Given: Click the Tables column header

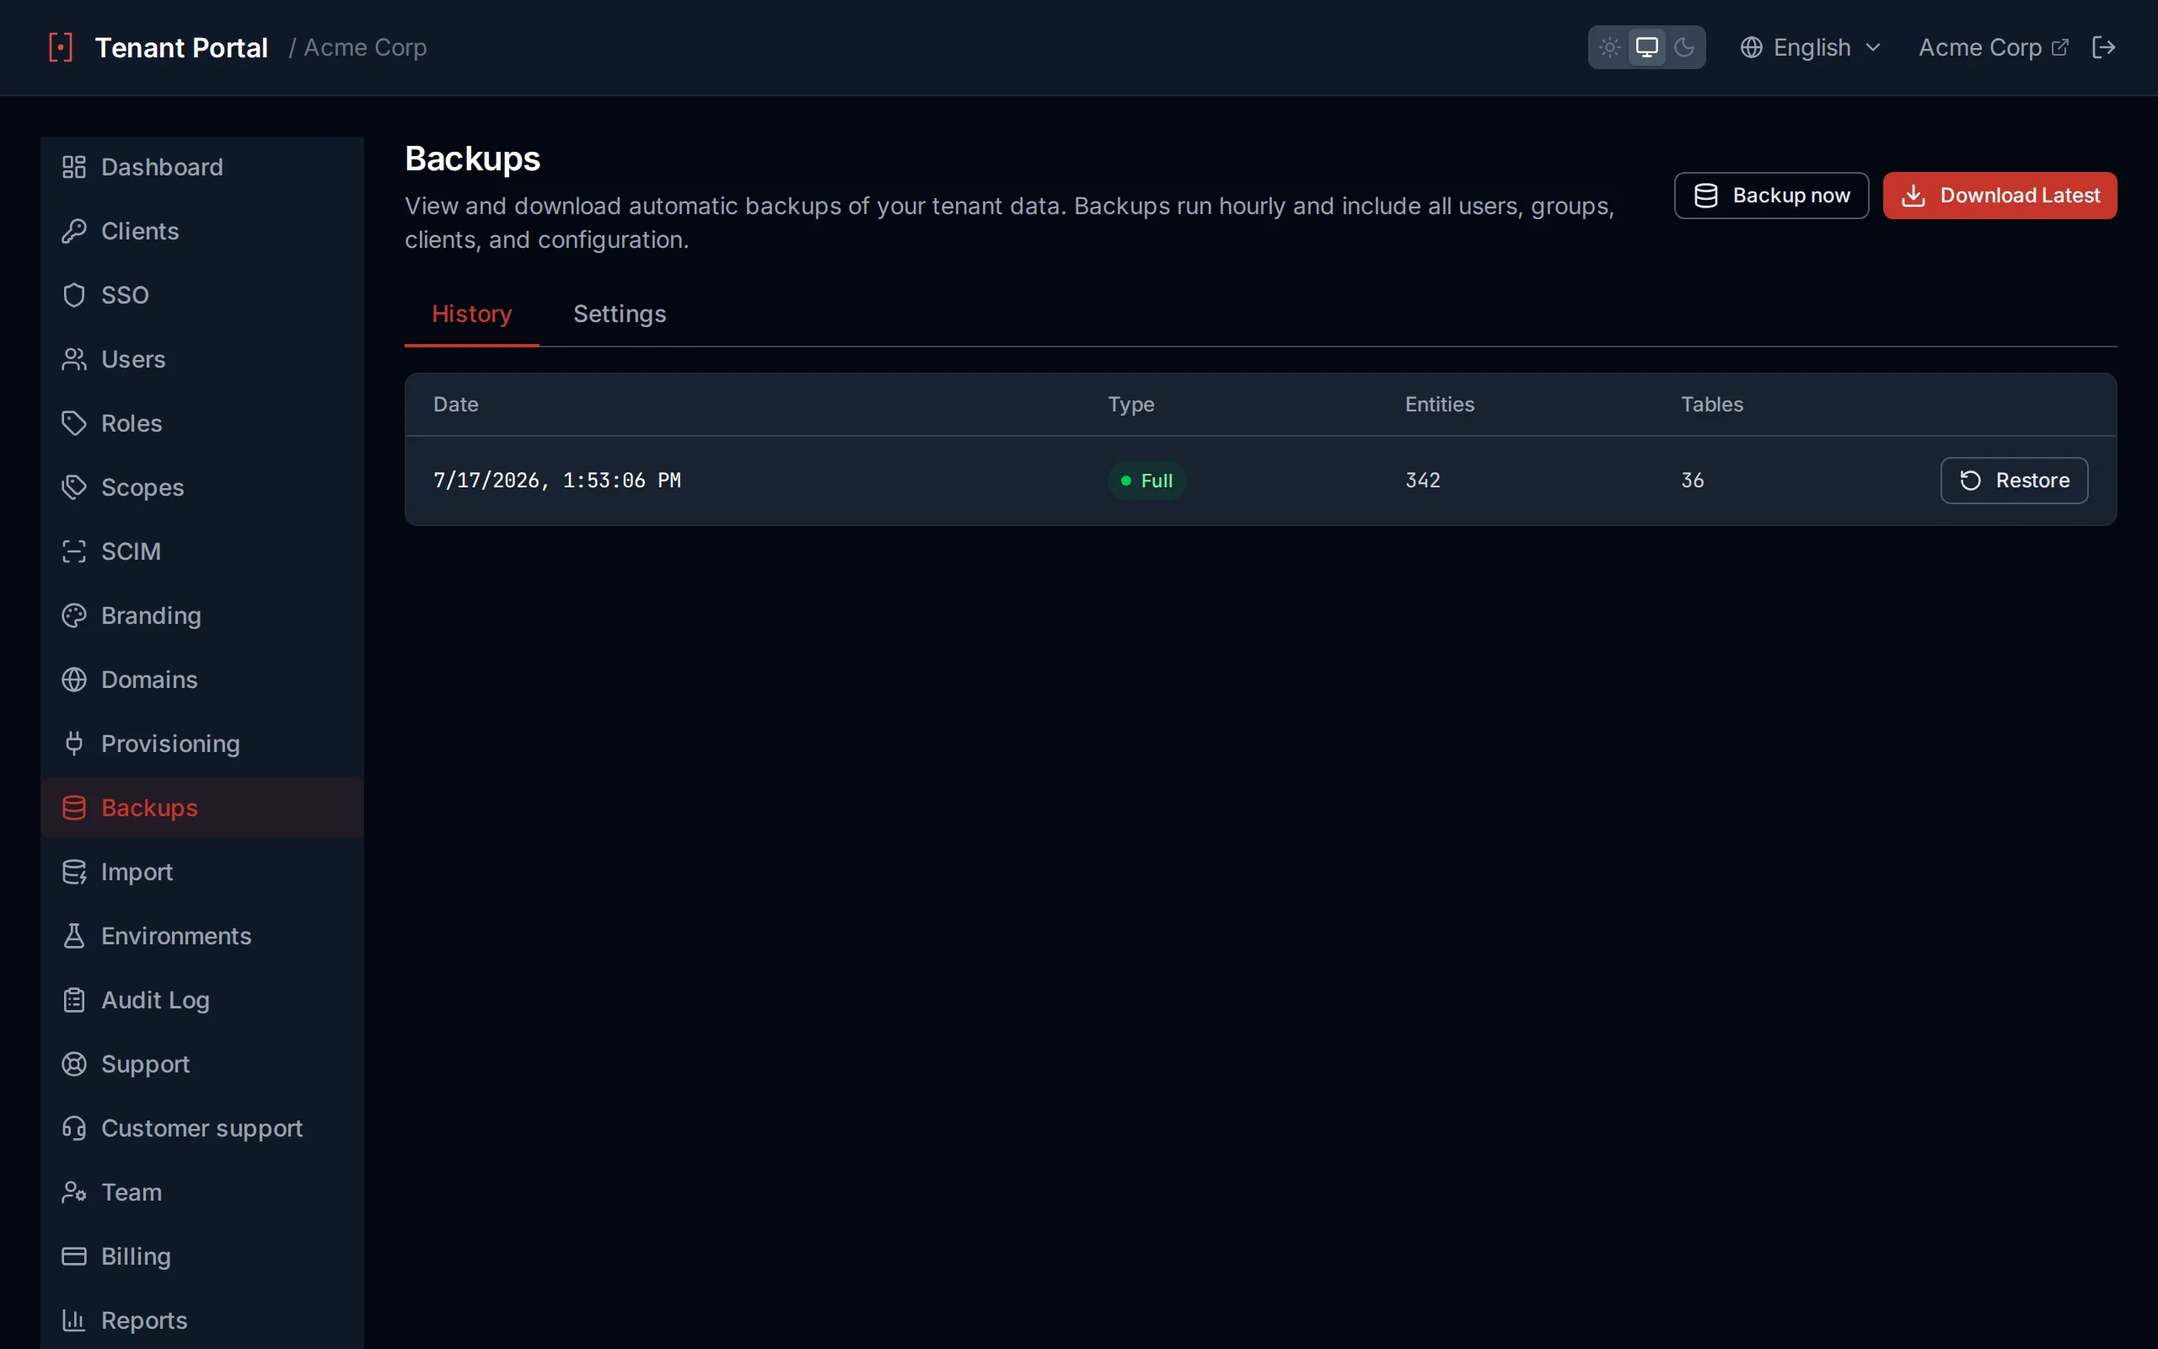Looking at the screenshot, I should (x=1711, y=404).
